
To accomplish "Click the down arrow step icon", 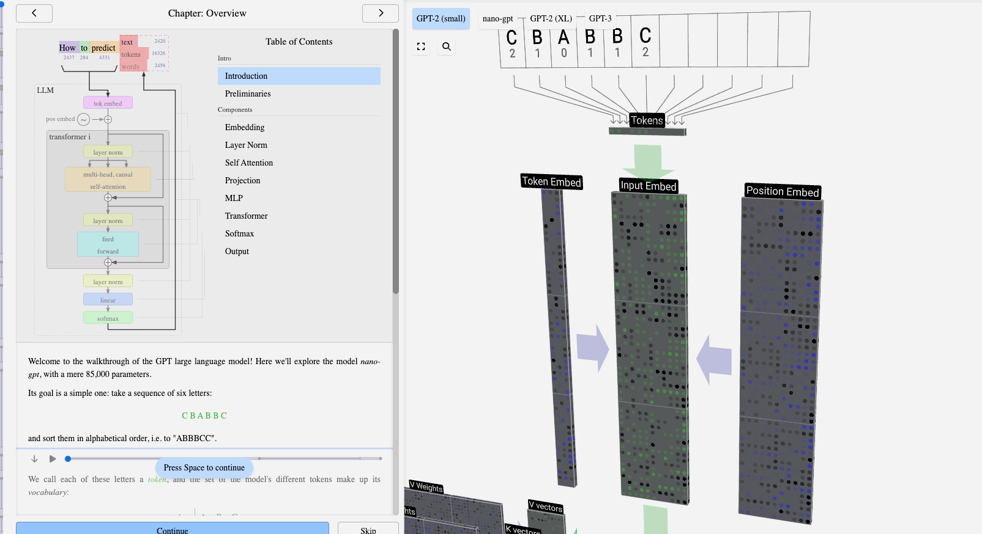I will click(34, 459).
